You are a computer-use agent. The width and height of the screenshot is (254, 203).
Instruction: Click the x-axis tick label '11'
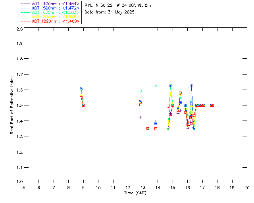[113, 188]
